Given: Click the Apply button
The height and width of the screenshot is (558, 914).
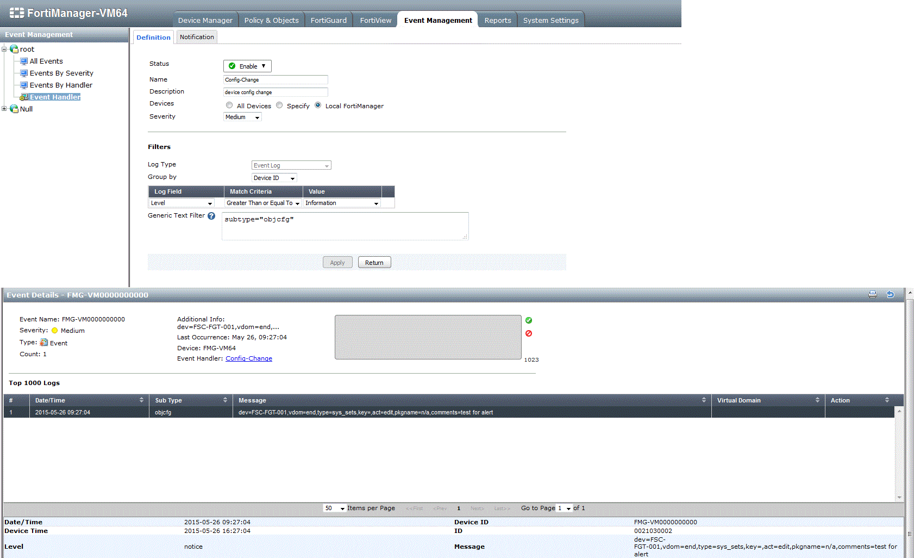Looking at the screenshot, I should point(337,262).
